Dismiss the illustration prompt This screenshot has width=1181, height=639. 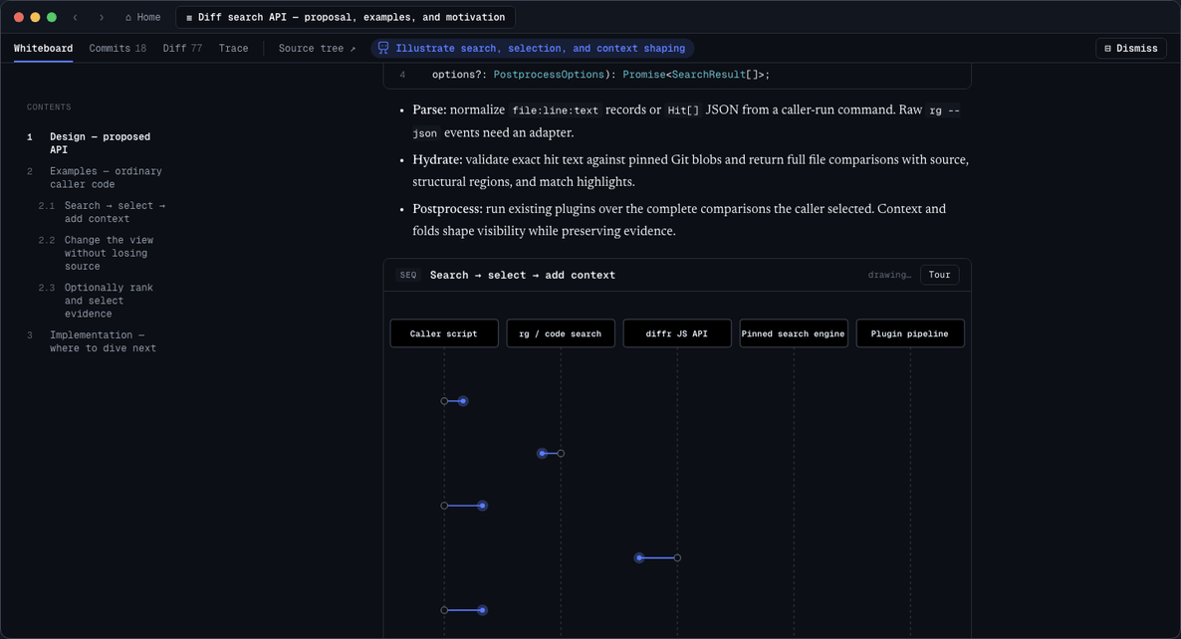[x=1130, y=48]
